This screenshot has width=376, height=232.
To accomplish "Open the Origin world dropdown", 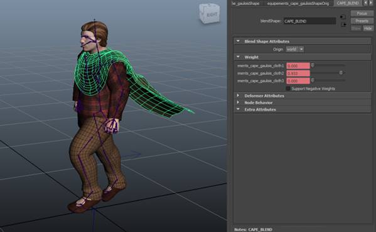I will 294,49.
